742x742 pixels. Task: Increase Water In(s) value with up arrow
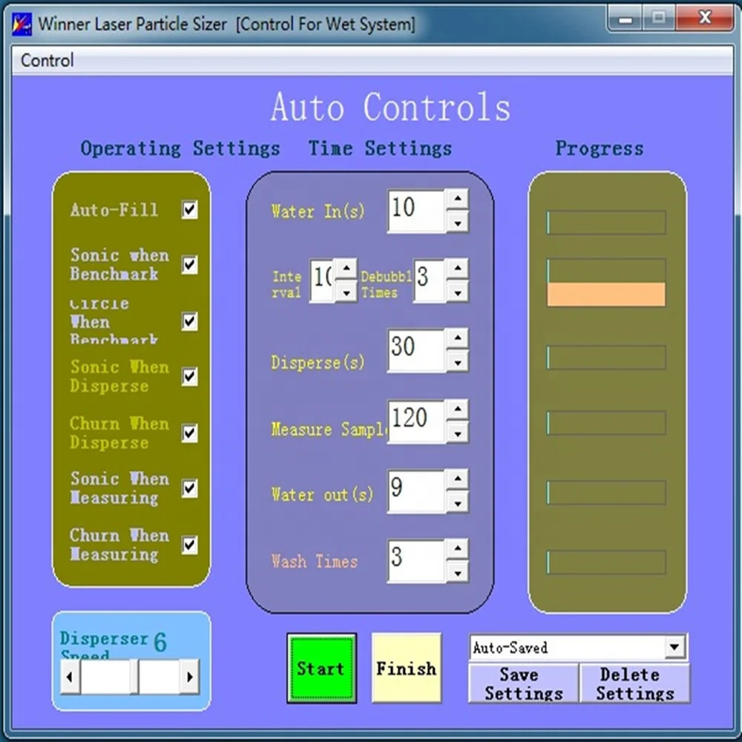coord(457,200)
